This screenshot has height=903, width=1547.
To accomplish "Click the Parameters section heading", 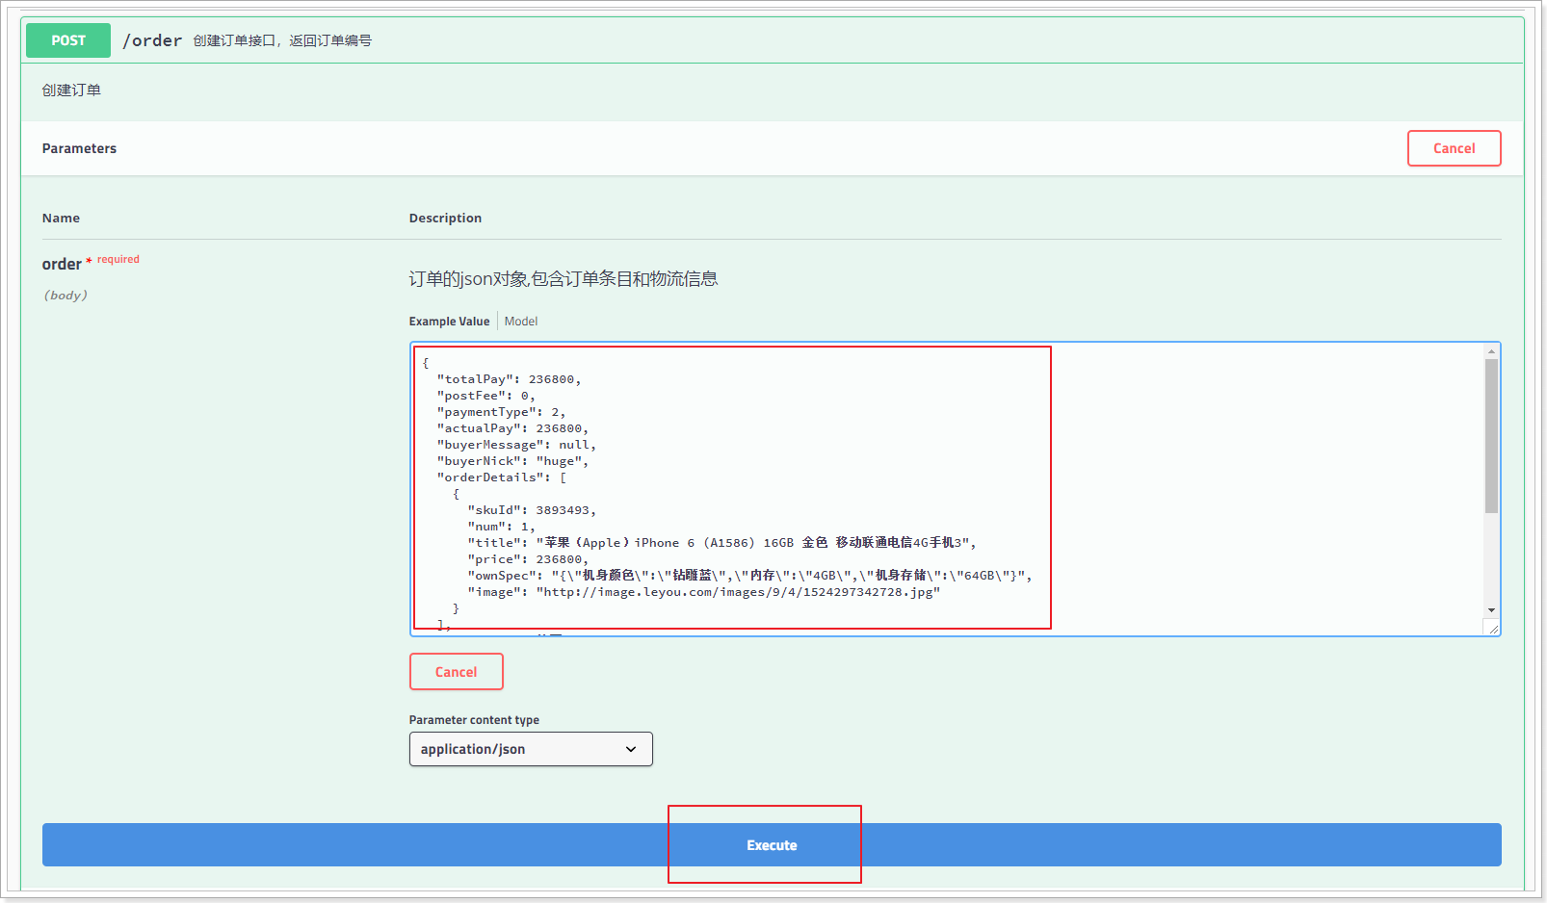I will click(79, 148).
